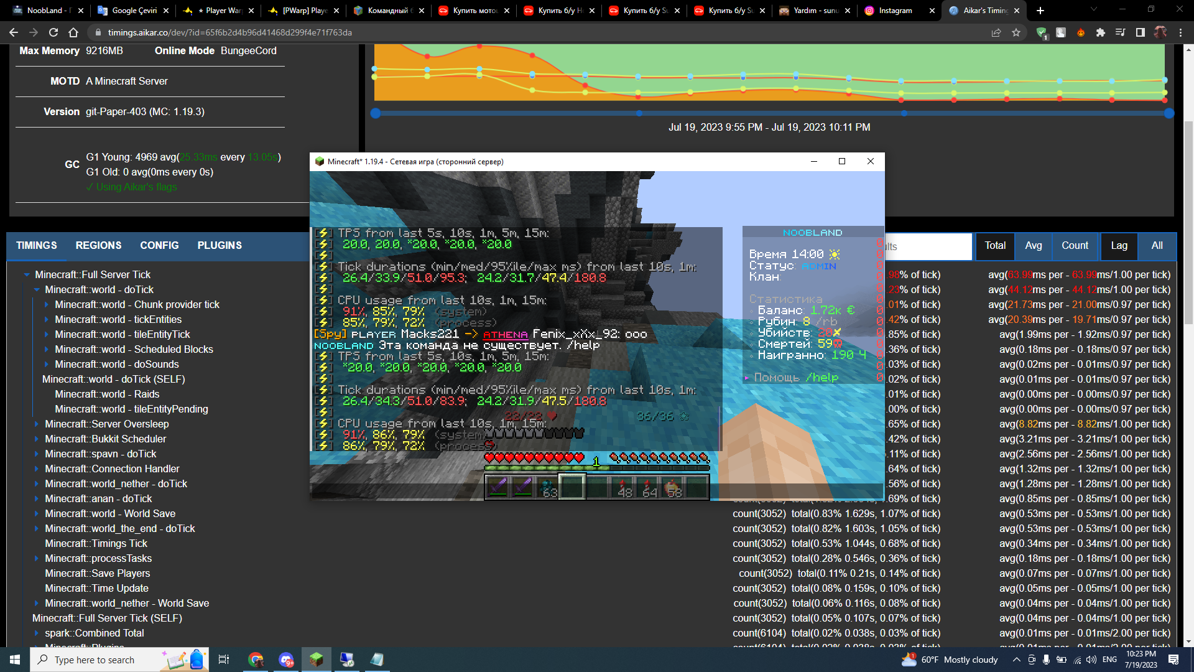Open Chrome from the taskbar
Image resolution: width=1194 pixels, height=672 pixels.
click(256, 660)
